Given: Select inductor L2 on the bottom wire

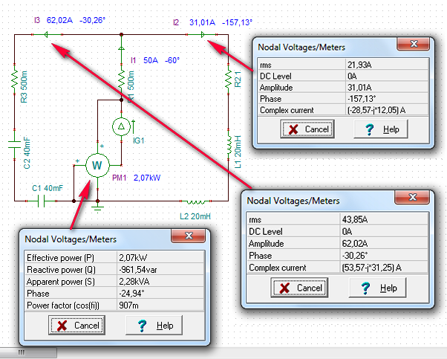Looking at the screenshot, I should pyautogui.click(x=195, y=200).
